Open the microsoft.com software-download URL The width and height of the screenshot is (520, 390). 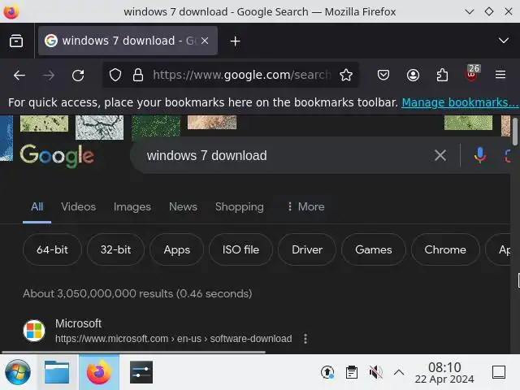(x=173, y=339)
